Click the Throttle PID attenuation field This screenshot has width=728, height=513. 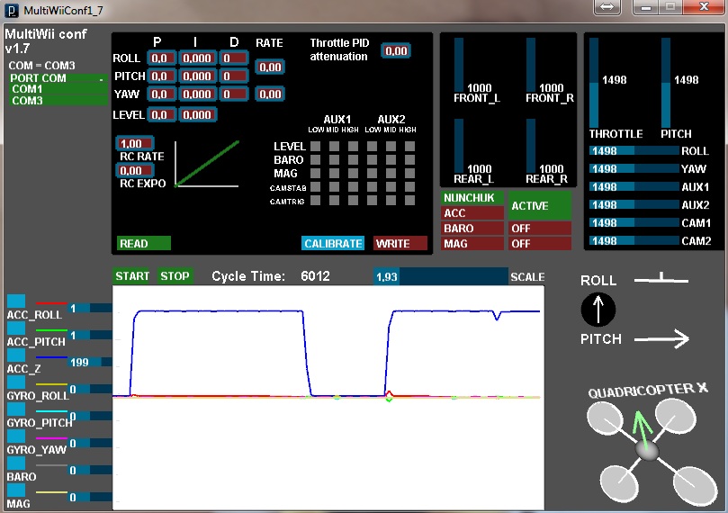tap(396, 50)
